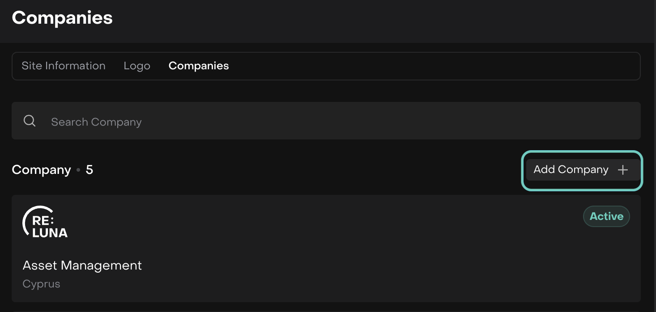Click the company count number 5
Viewport: 656px width, 312px height.
click(x=89, y=170)
